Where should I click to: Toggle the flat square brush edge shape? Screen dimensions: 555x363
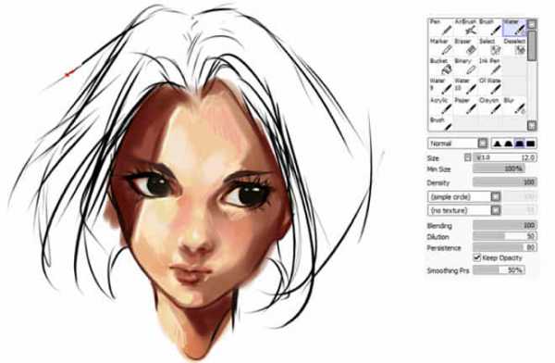[530, 144]
